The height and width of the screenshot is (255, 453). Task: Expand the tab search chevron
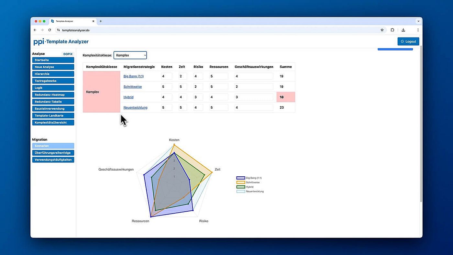point(418,21)
